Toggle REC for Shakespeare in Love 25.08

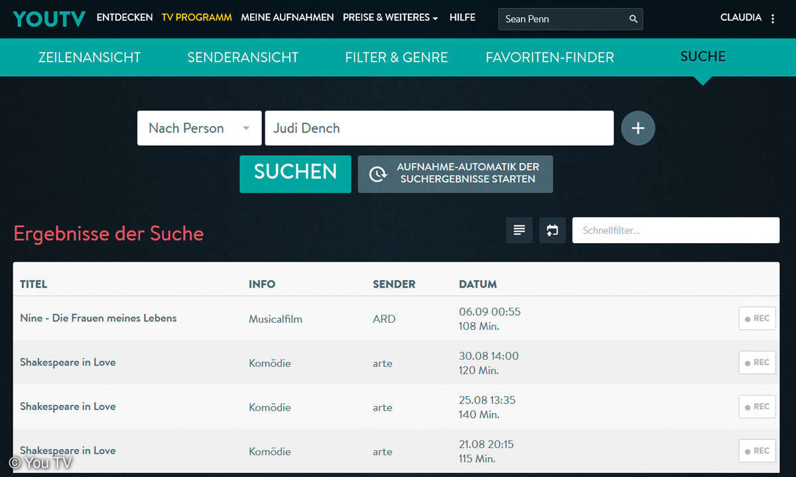click(757, 407)
